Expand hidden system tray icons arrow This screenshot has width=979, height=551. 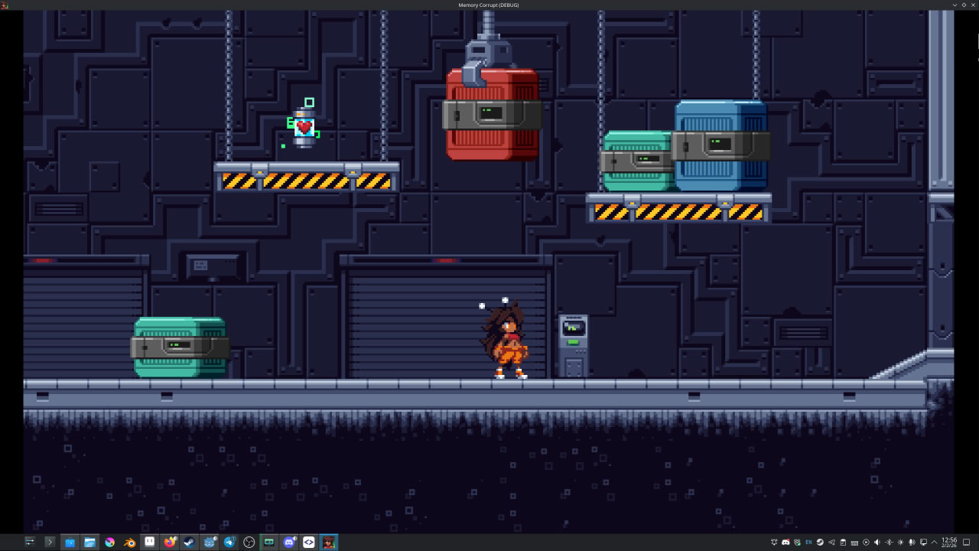pos(934,543)
